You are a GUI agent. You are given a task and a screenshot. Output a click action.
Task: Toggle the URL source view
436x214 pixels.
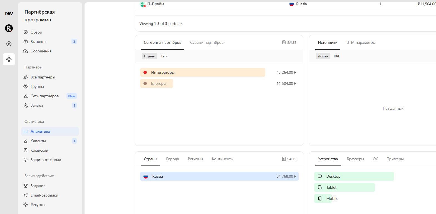click(337, 56)
